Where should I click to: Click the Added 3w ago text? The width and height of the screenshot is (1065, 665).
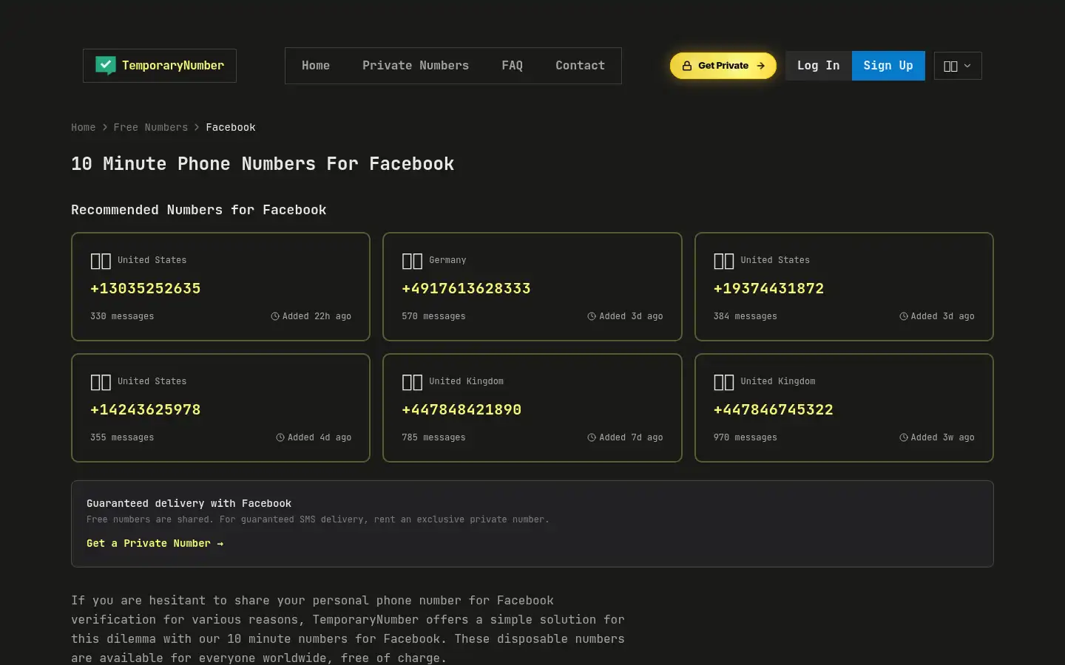tap(942, 437)
